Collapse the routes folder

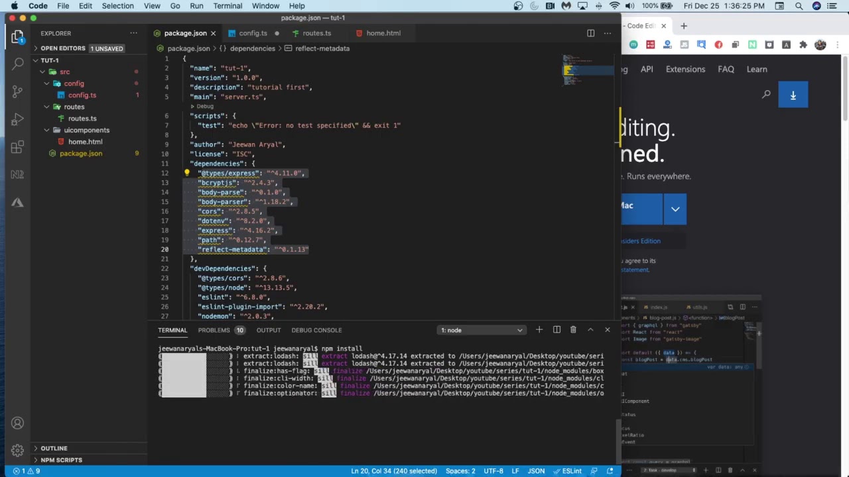click(x=46, y=107)
